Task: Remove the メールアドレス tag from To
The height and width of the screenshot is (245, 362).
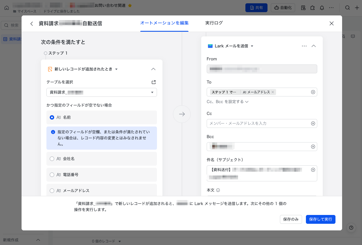Action: click(x=273, y=92)
